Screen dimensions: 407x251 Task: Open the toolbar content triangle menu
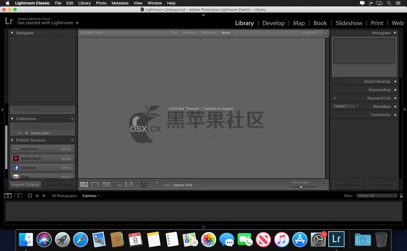coord(324,185)
